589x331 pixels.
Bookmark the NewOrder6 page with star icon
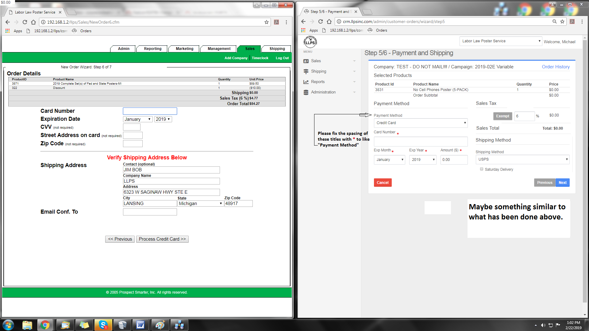point(266,22)
